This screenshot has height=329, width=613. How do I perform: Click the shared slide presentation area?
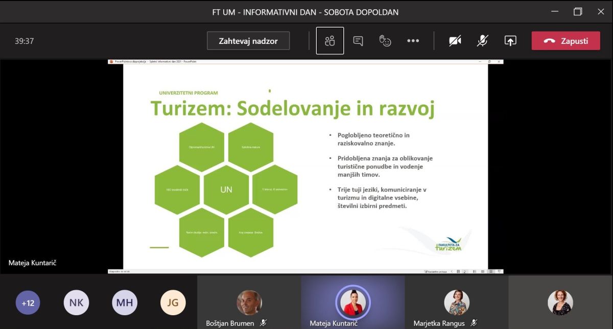305,167
